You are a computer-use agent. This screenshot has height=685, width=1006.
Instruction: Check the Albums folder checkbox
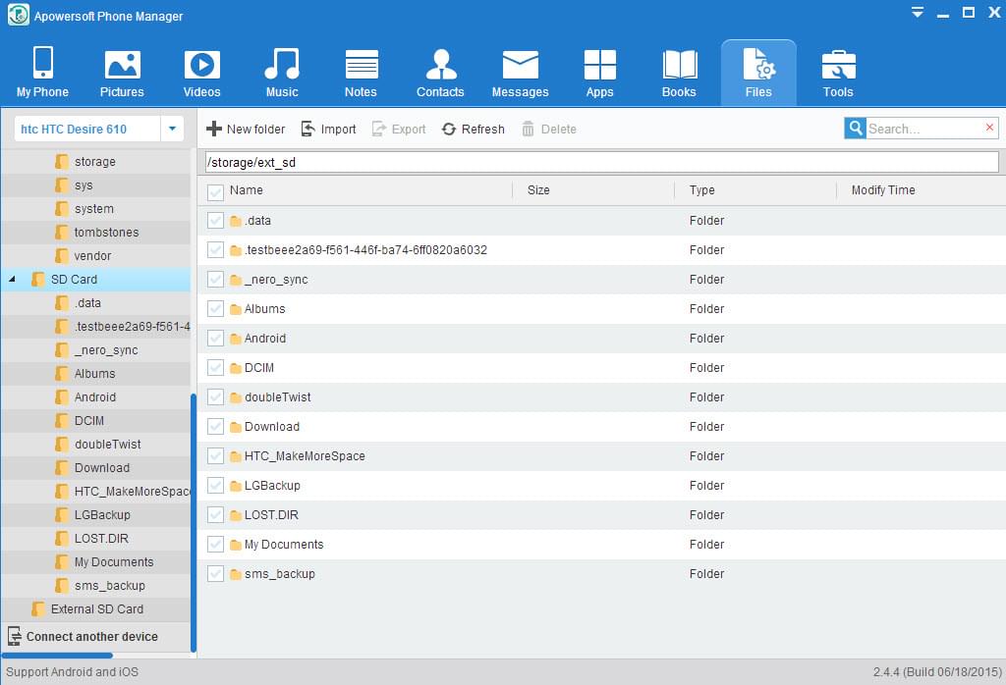(x=216, y=309)
